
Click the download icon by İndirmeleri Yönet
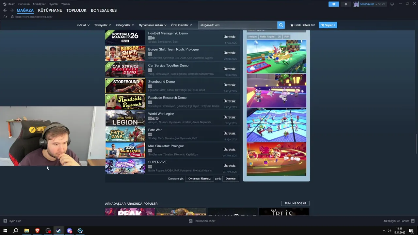191,221
